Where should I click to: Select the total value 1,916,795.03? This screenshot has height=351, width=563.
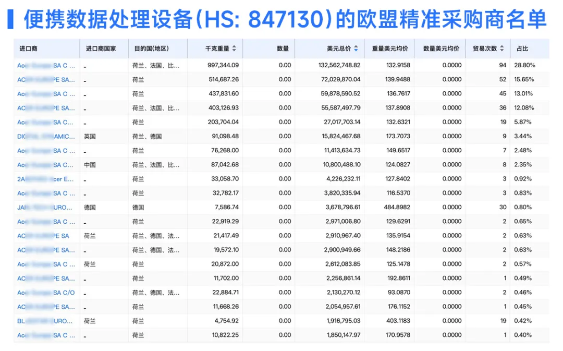click(x=343, y=320)
